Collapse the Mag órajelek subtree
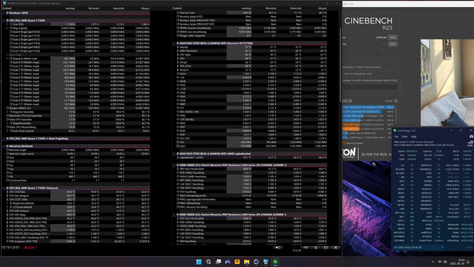 pos(7,28)
